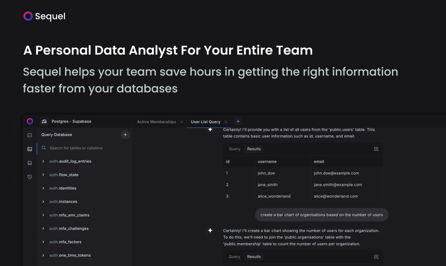Focus the search tables or columns field
The width and height of the screenshot is (446, 266).
[84, 148]
